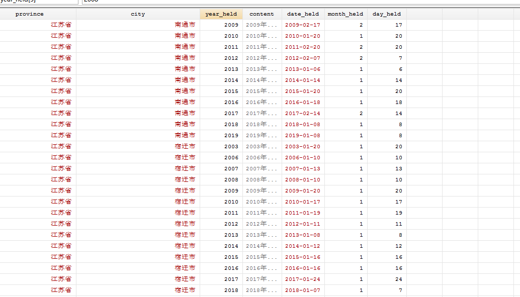Click content cell 2006年... for 宿迁市
The height and width of the screenshot is (297, 520).
[x=262, y=157]
